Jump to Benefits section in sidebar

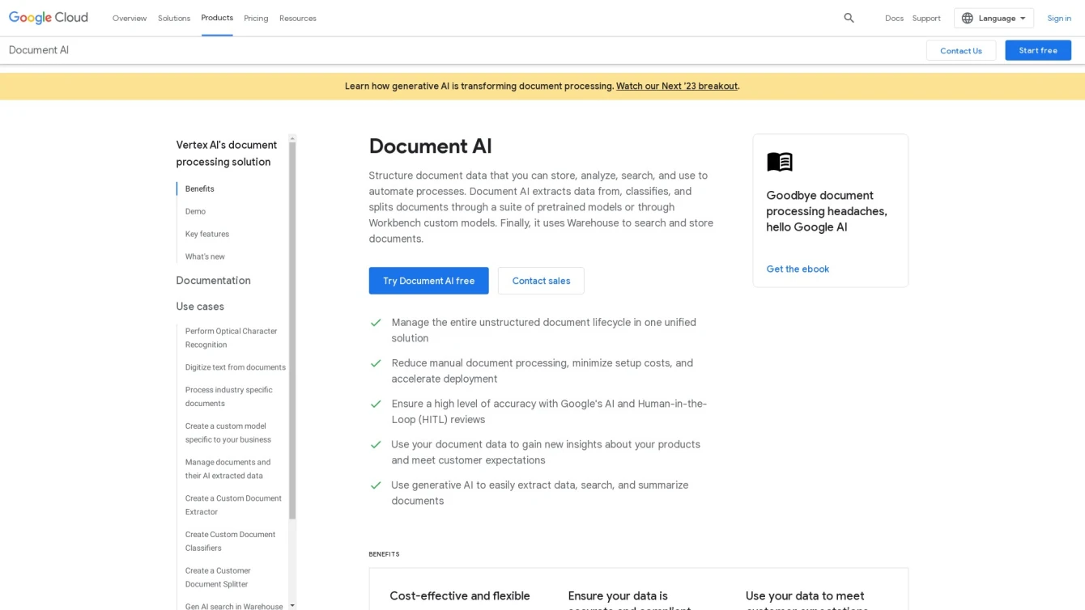pyautogui.click(x=200, y=189)
